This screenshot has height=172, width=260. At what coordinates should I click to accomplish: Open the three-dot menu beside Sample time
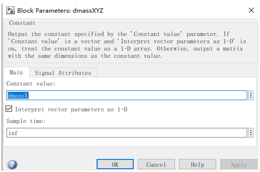click(251, 133)
